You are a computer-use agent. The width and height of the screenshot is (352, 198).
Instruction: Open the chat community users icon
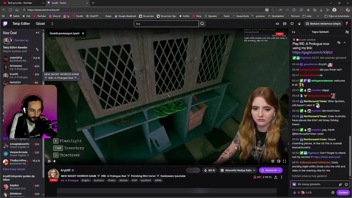pos(347,32)
